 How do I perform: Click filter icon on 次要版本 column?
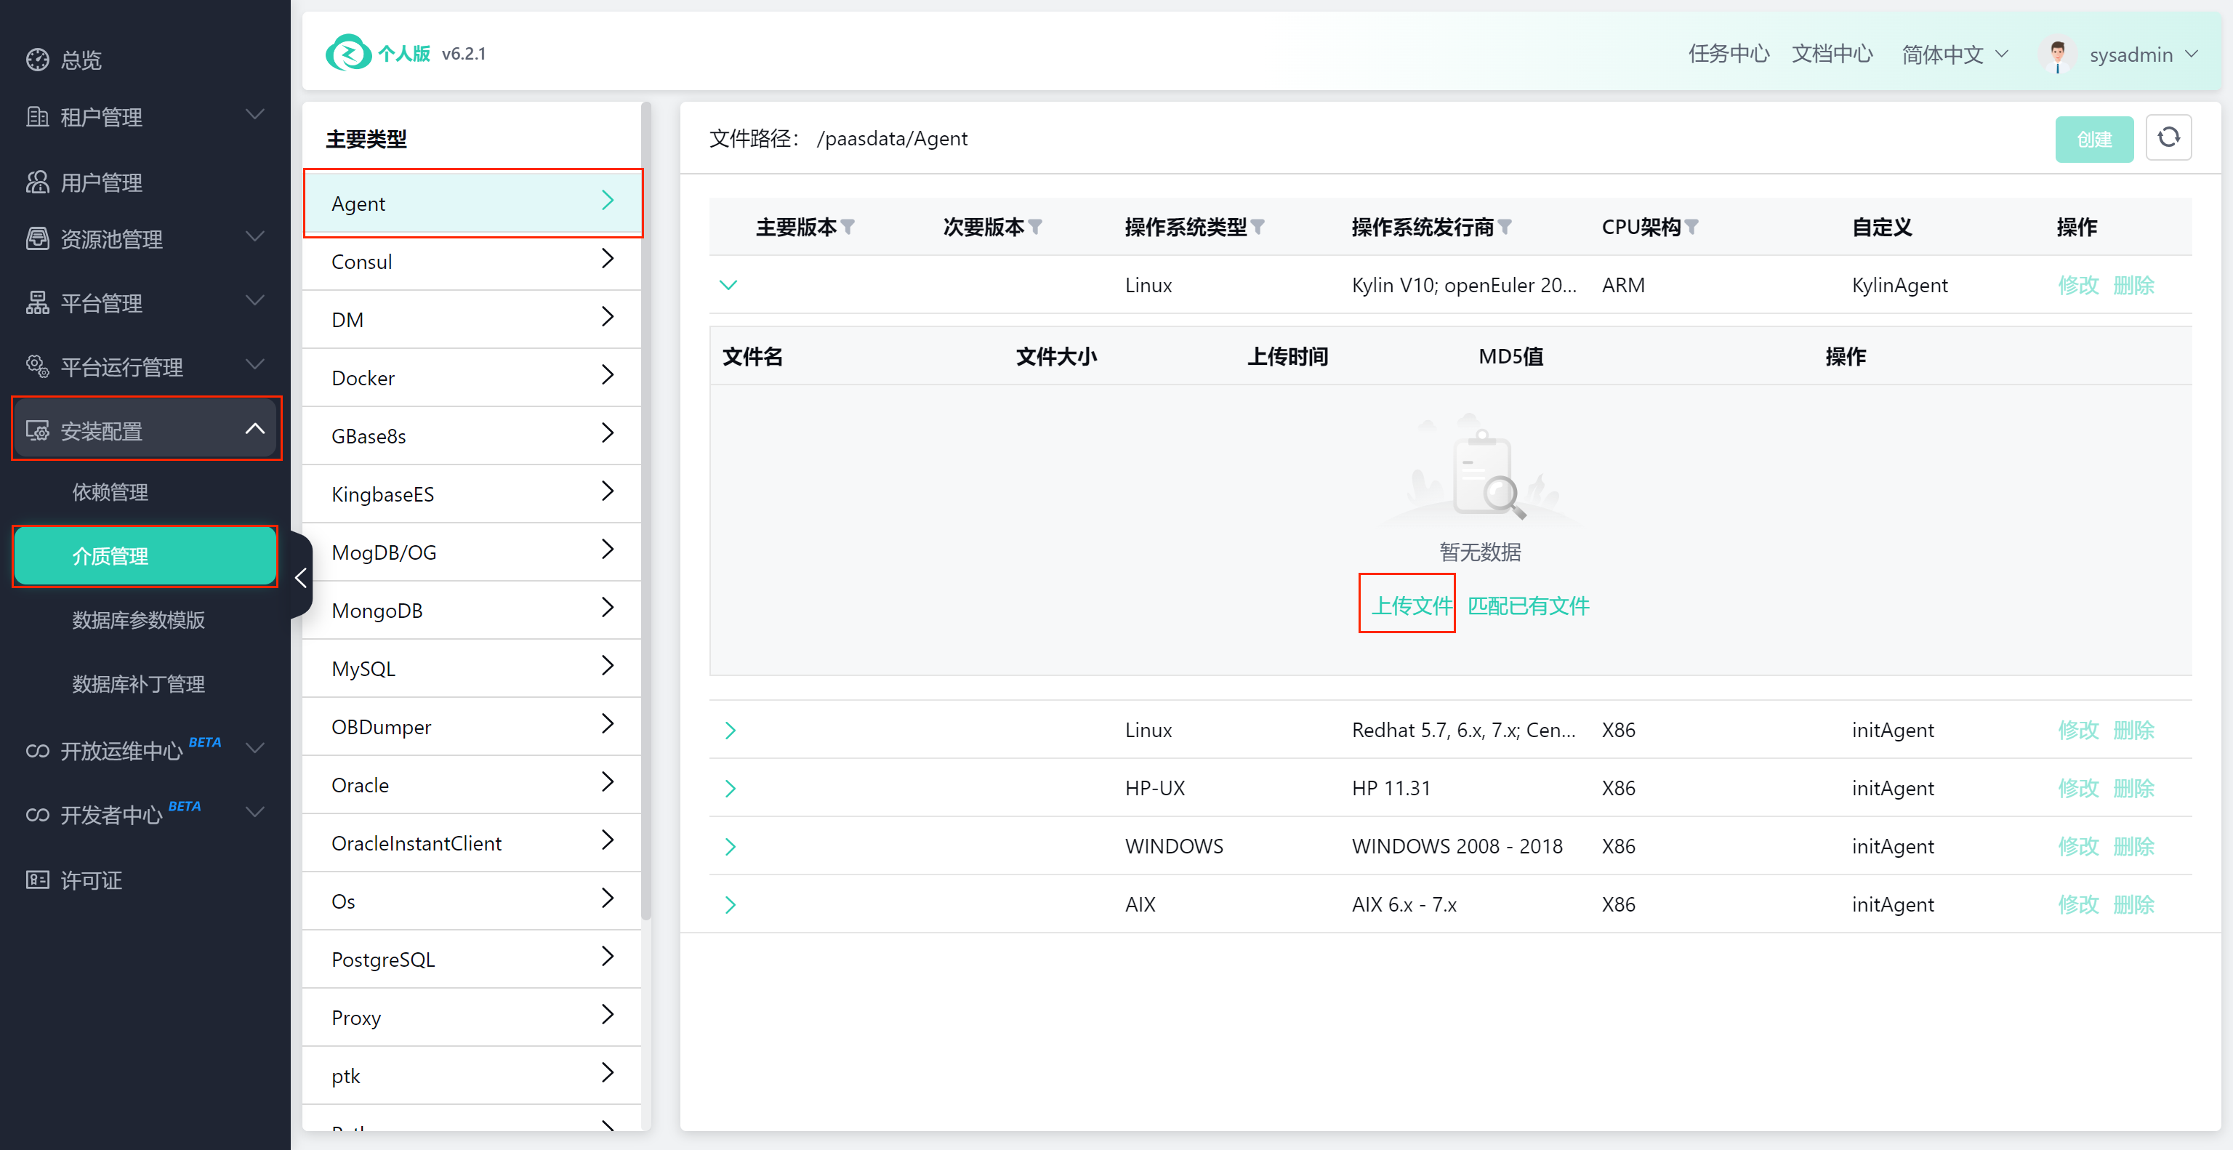pyautogui.click(x=1035, y=227)
